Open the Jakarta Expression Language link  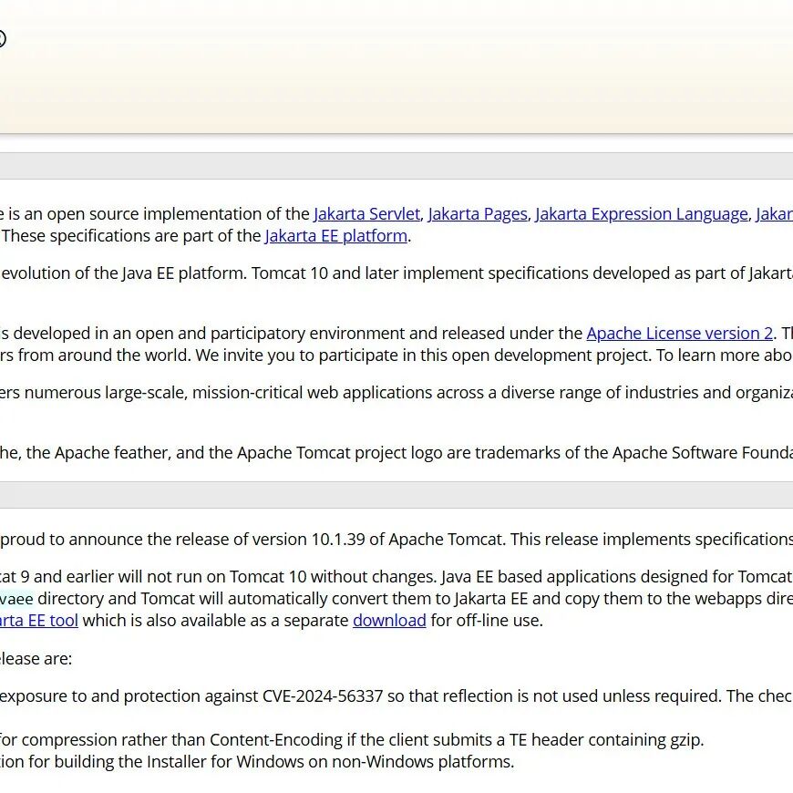(x=642, y=214)
